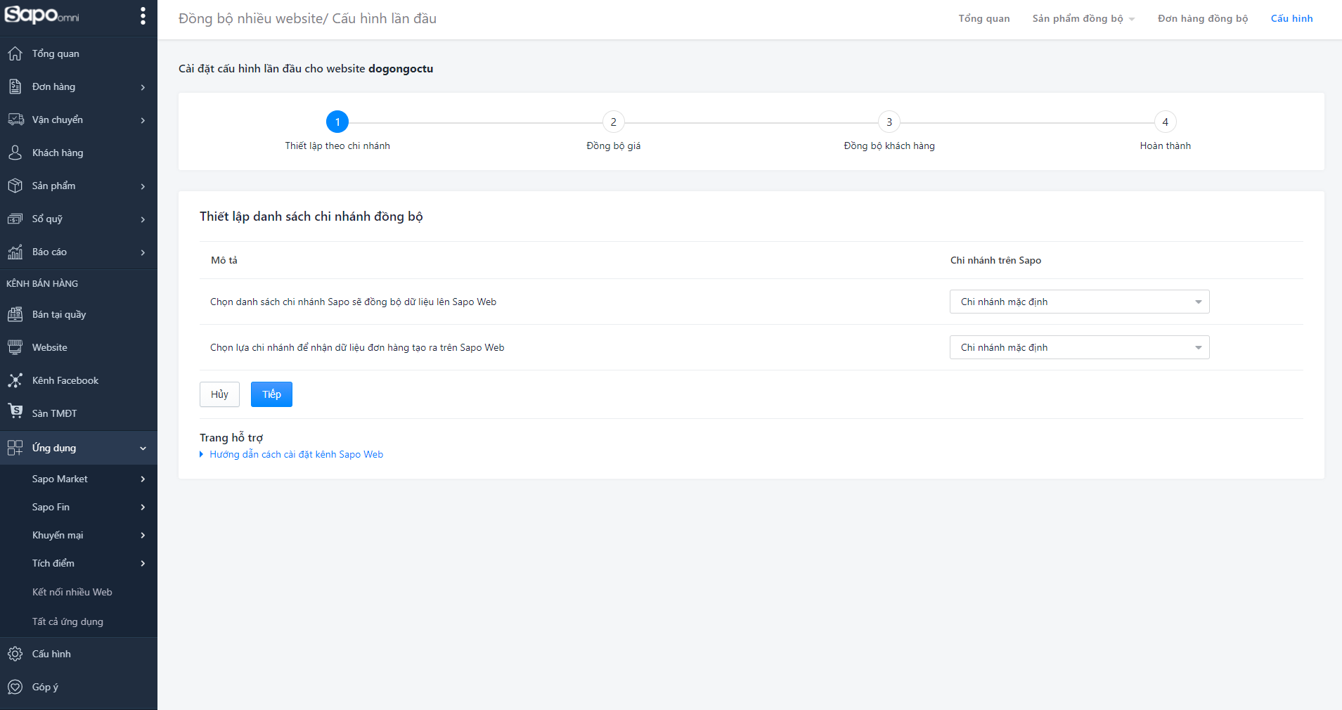This screenshot has height=710, width=1342.
Task: Switch to the Đơn hàng đồng bộ tab
Action: point(1203,19)
